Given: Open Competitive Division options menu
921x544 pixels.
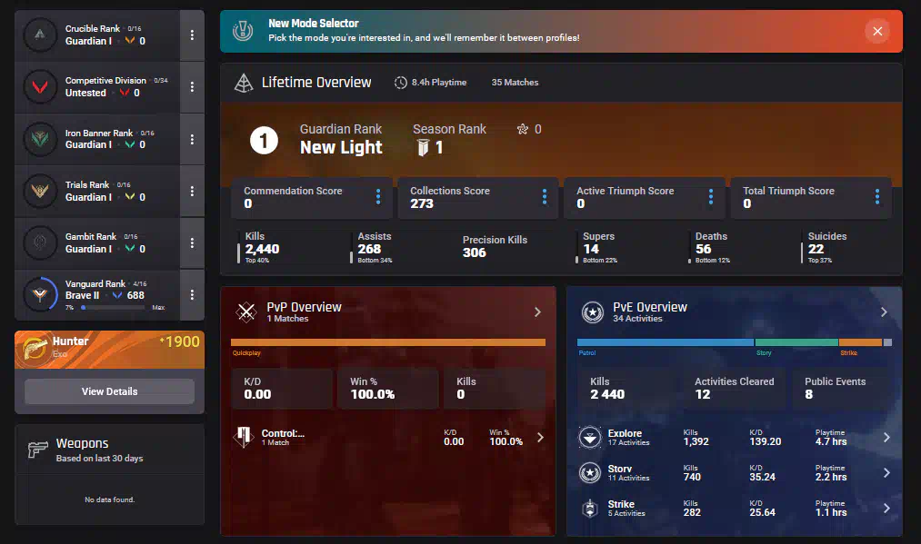Looking at the screenshot, I should point(192,87).
